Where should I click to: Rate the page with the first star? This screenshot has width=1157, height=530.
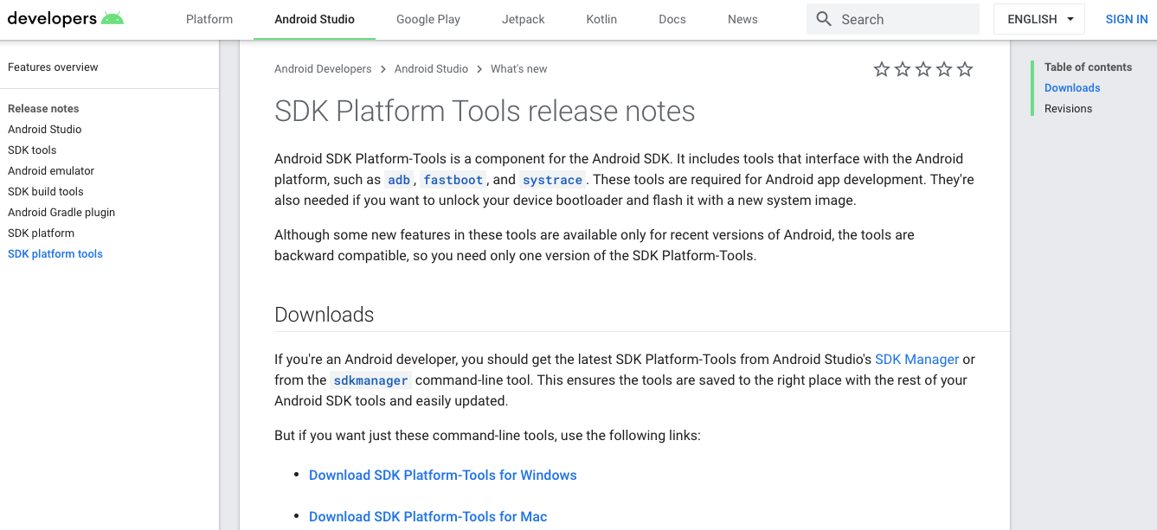(x=881, y=69)
